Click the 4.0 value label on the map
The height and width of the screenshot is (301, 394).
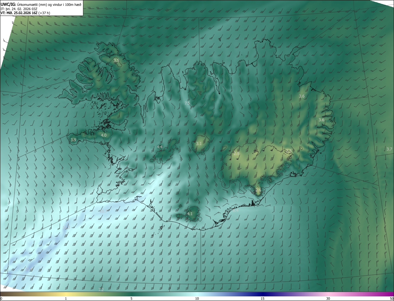click(x=104, y=135)
